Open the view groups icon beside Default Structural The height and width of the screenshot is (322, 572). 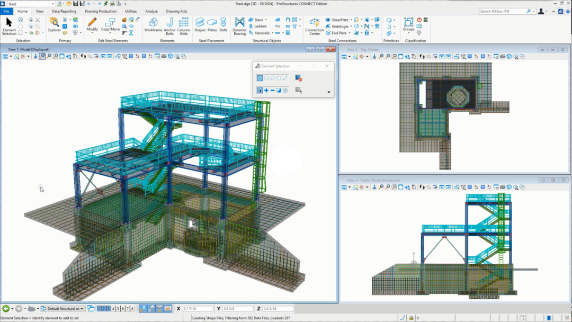pyautogui.click(x=91, y=309)
